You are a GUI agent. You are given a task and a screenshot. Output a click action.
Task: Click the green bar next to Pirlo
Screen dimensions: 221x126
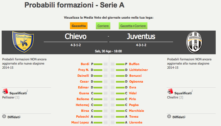point(120,99)
